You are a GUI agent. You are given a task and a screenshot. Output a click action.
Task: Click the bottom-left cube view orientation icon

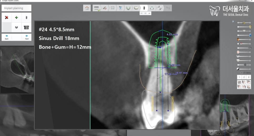[239, 87]
